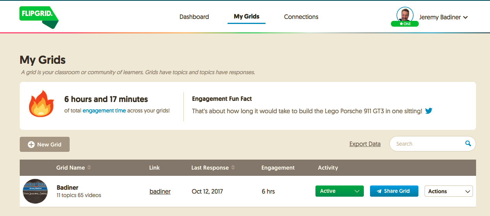
Task: Click the "11 topics 65 videos" text
Action: (x=79, y=196)
